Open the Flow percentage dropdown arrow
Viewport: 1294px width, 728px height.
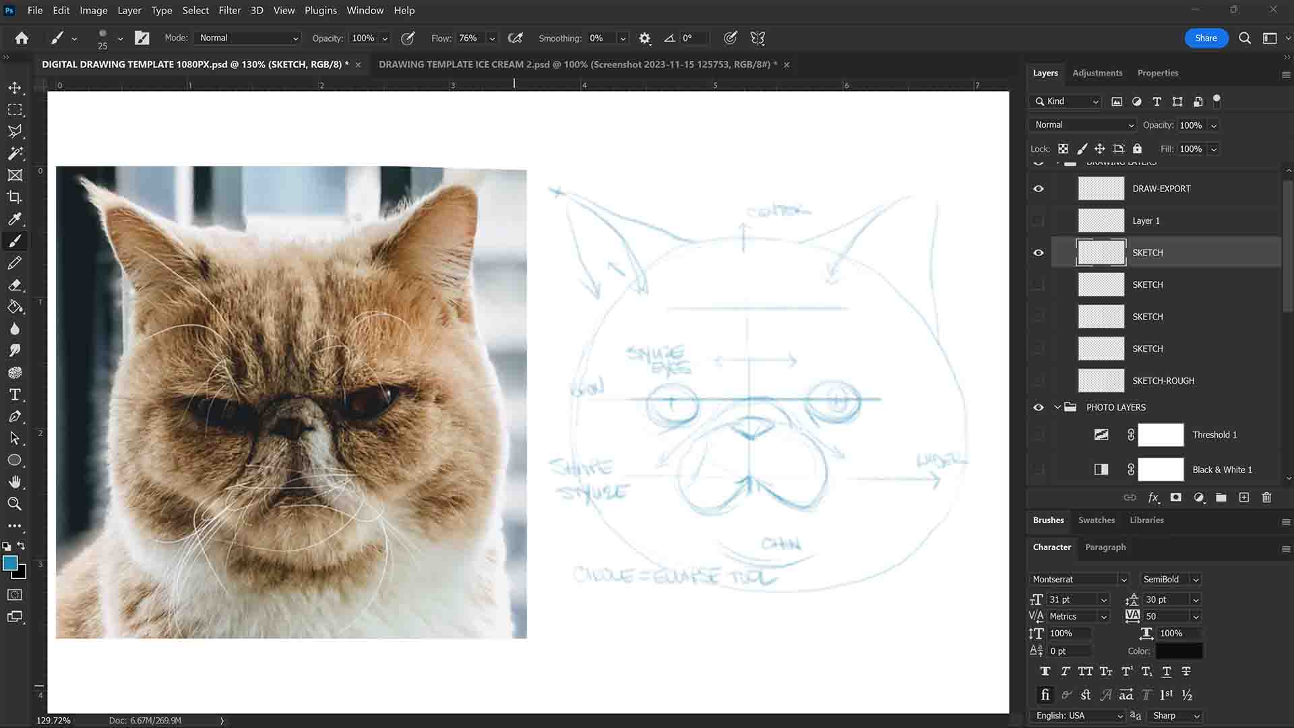(x=492, y=38)
